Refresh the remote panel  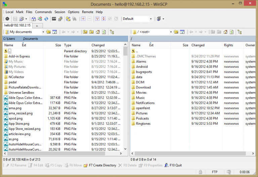[x=232, y=32]
